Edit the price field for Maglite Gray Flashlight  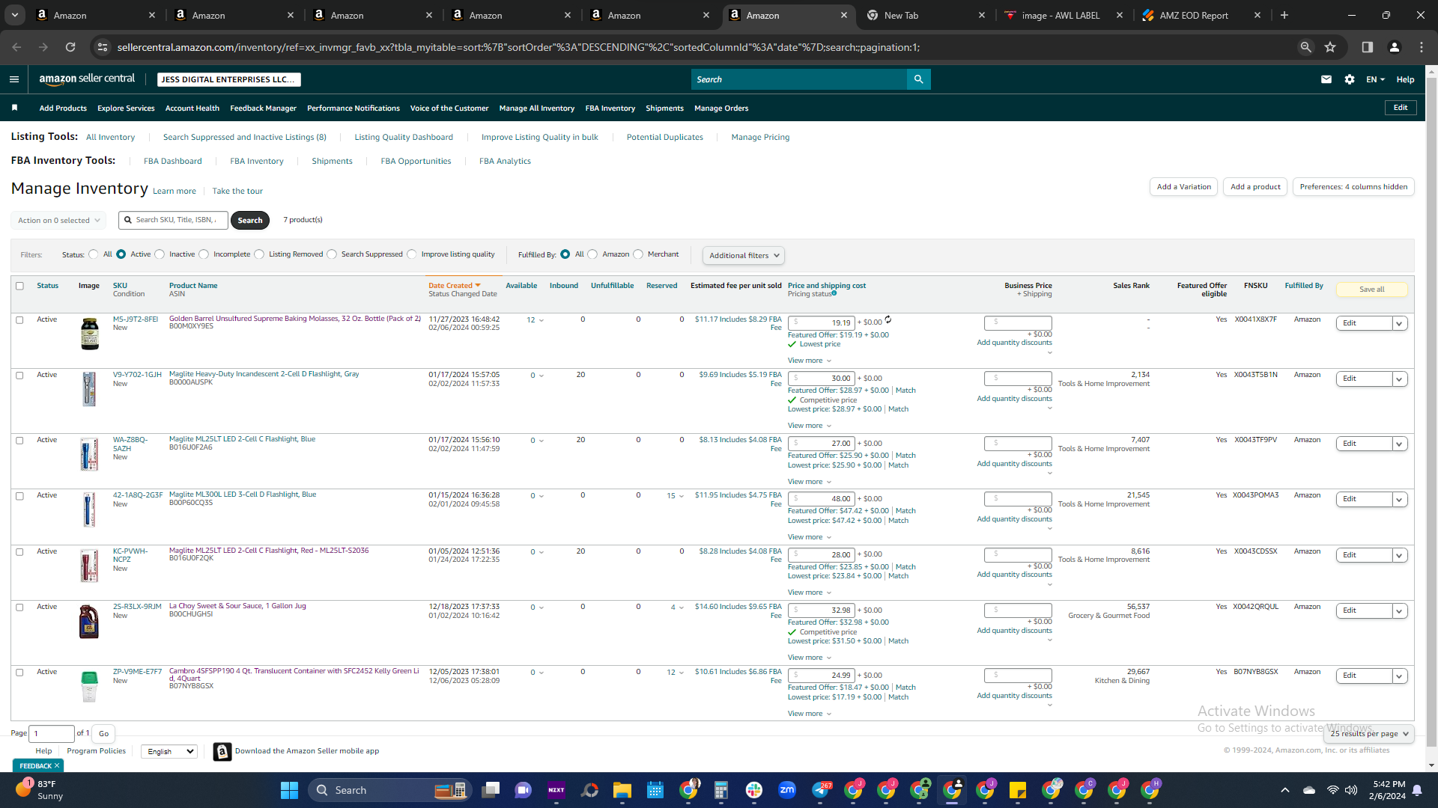(821, 379)
